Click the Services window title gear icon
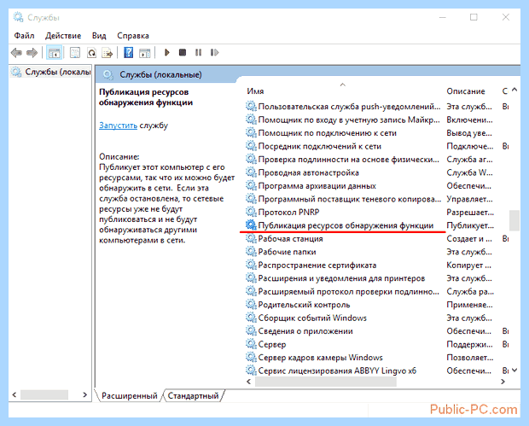529x426 pixels. coord(18,17)
